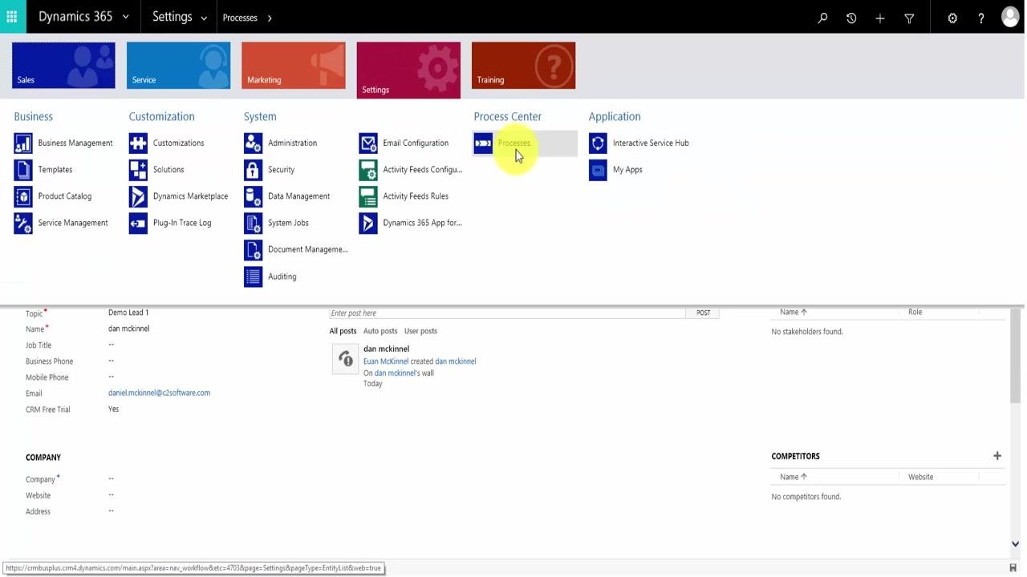Click the Email Configuration icon

tap(368, 143)
